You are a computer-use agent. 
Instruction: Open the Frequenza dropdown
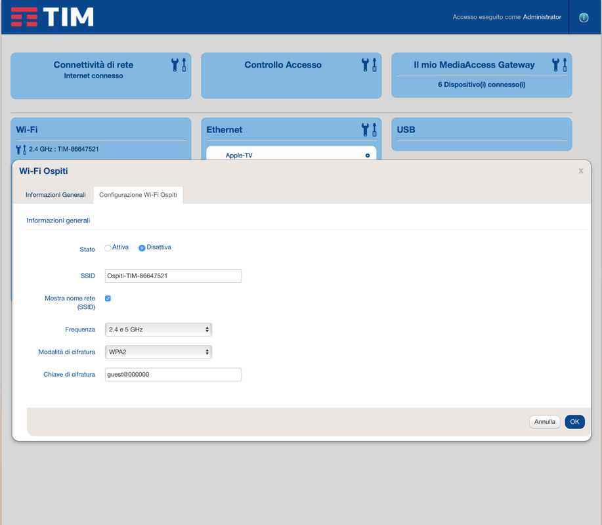158,329
